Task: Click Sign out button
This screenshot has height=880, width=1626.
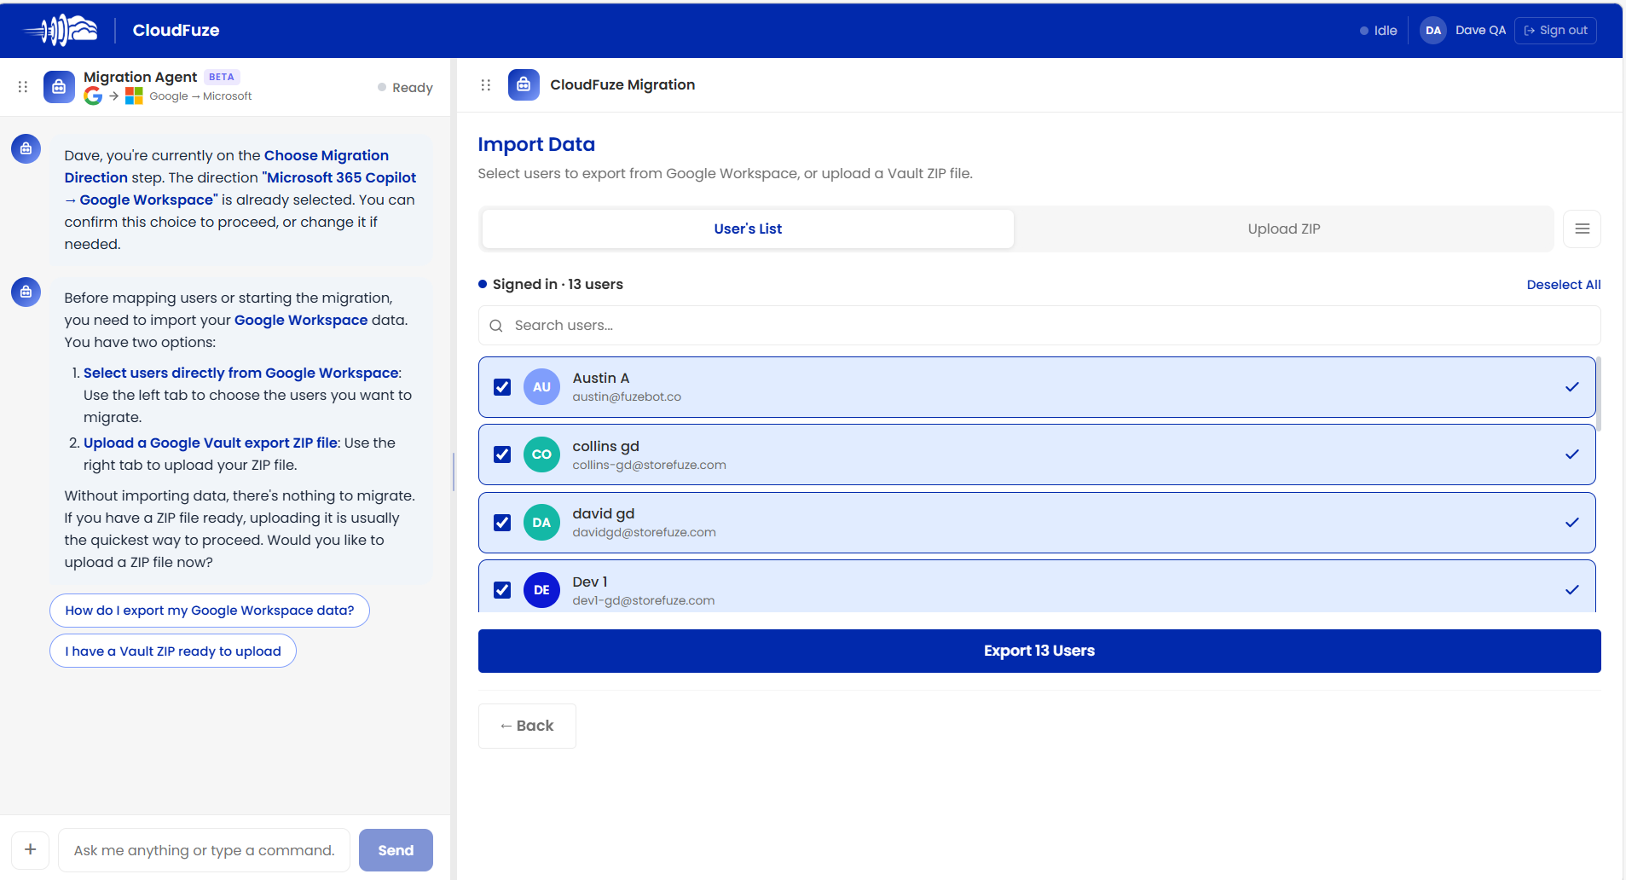Action: coord(1555,30)
